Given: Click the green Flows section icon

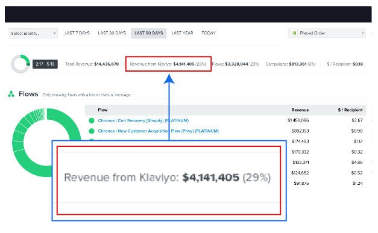Looking at the screenshot, I should click(11, 94).
